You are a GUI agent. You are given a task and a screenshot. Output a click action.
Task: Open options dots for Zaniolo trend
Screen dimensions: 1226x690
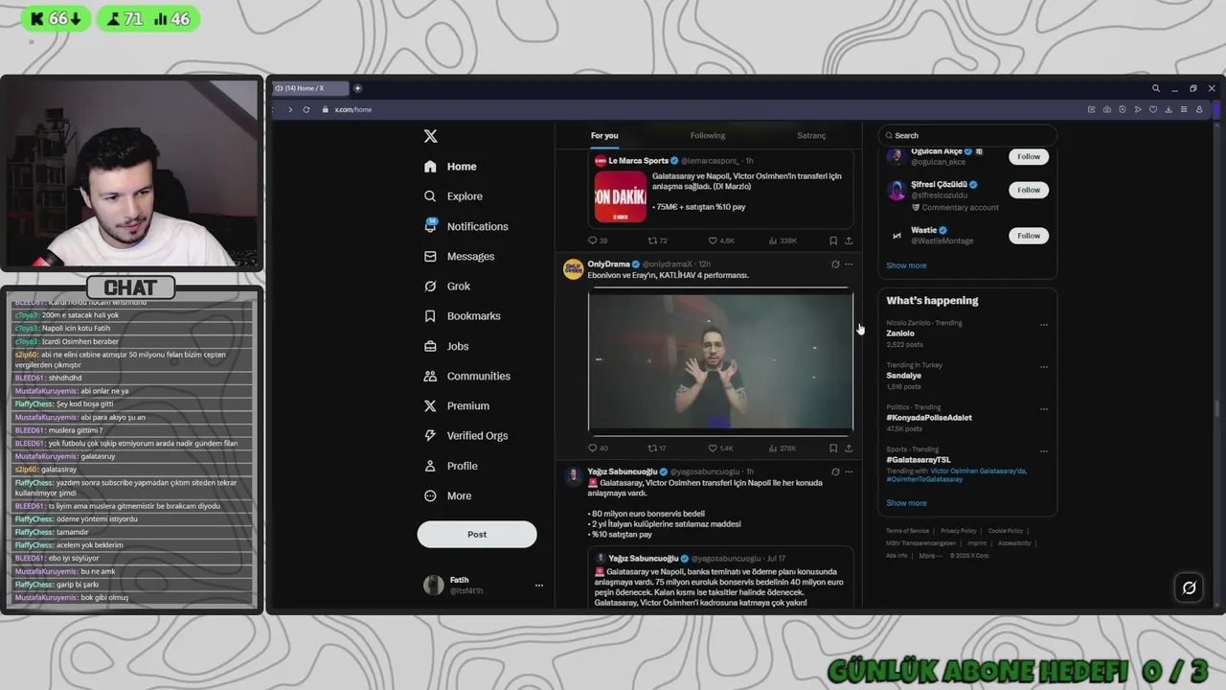1044,324
